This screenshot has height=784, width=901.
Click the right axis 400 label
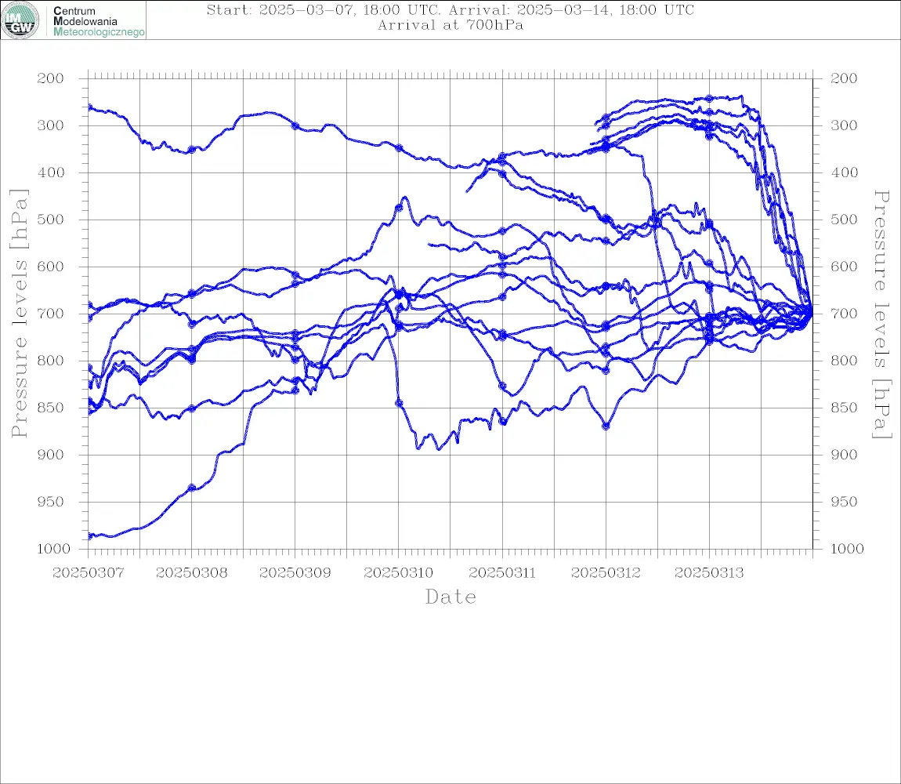point(844,172)
